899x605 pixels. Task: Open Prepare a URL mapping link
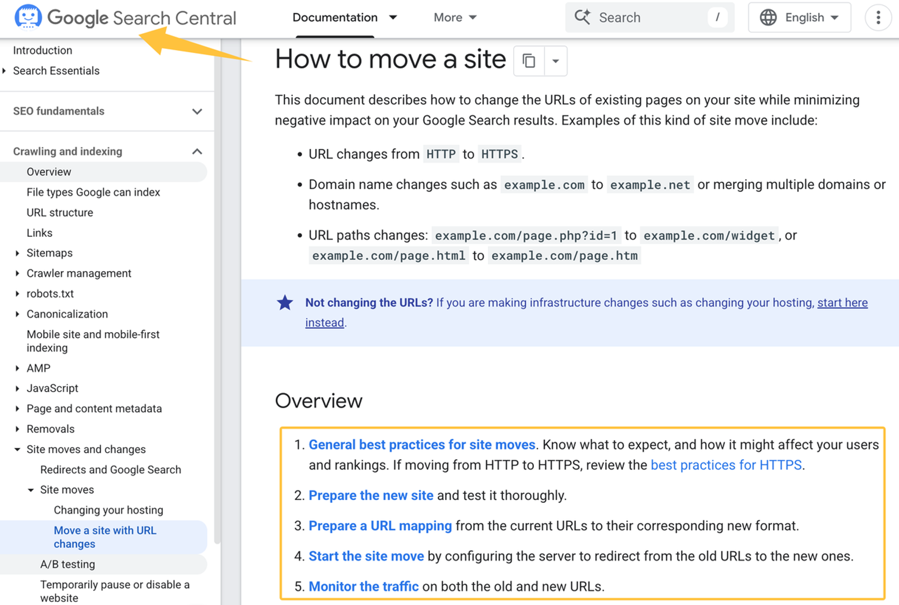(x=380, y=525)
